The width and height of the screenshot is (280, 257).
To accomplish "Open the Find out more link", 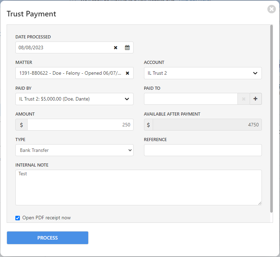I will pos(195,1).
